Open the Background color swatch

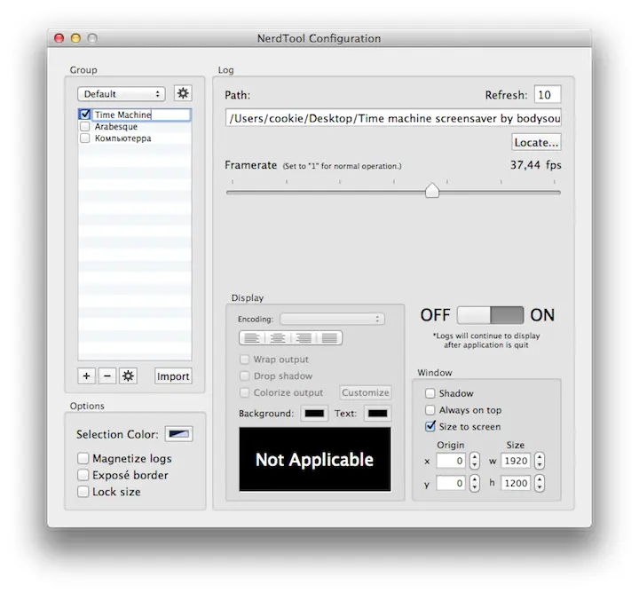point(314,414)
